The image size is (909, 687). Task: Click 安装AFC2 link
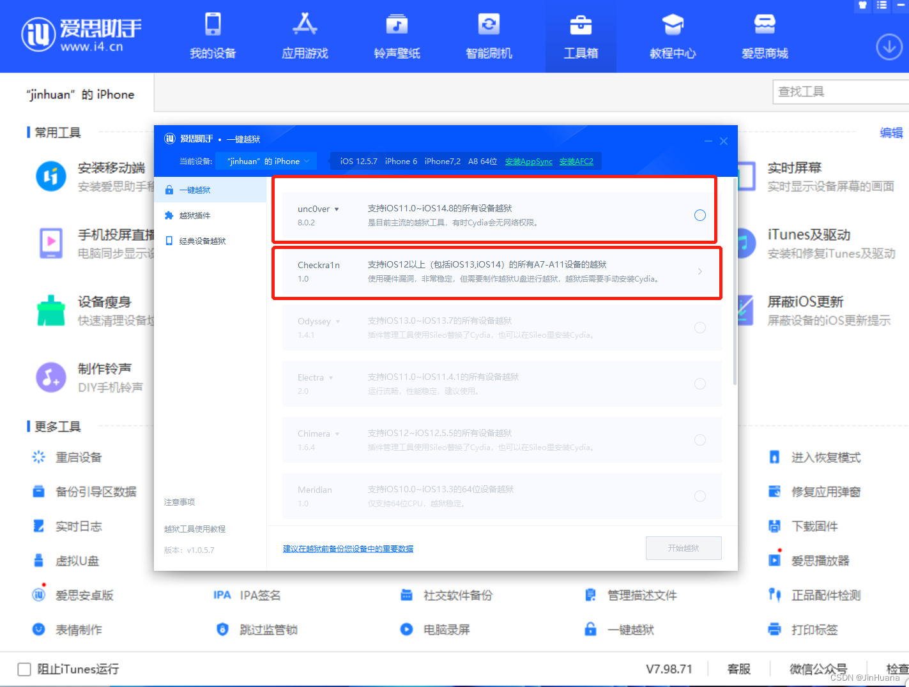pyautogui.click(x=576, y=162)
